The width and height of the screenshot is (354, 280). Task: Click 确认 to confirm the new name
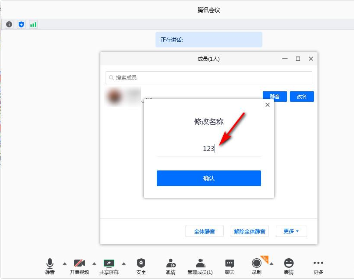(209, 178)
